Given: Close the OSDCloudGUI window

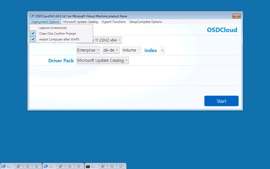Looking at the screenshot, I should tap(236, 16).
